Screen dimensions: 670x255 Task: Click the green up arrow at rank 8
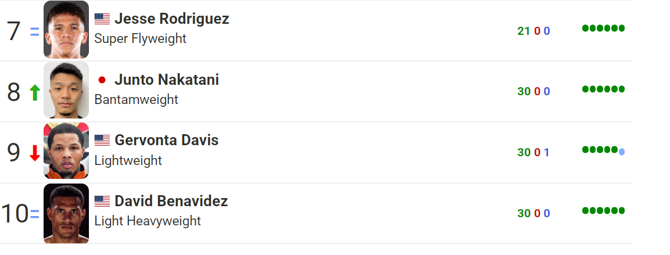[x=35, y=93]
